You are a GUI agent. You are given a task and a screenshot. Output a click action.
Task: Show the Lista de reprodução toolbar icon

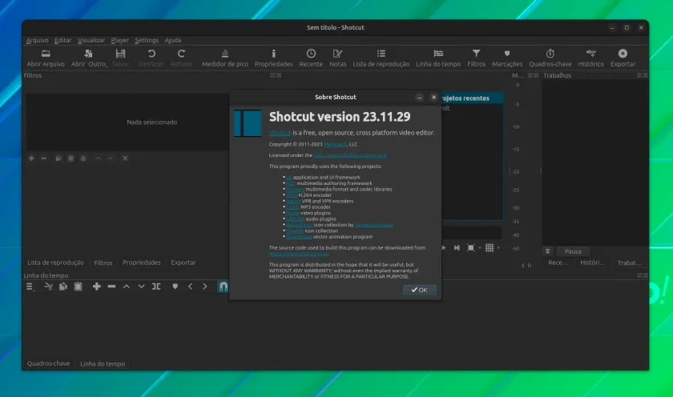[x=381, y=54]
